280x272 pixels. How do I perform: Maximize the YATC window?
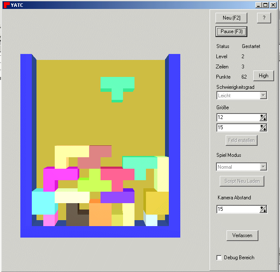266,5
